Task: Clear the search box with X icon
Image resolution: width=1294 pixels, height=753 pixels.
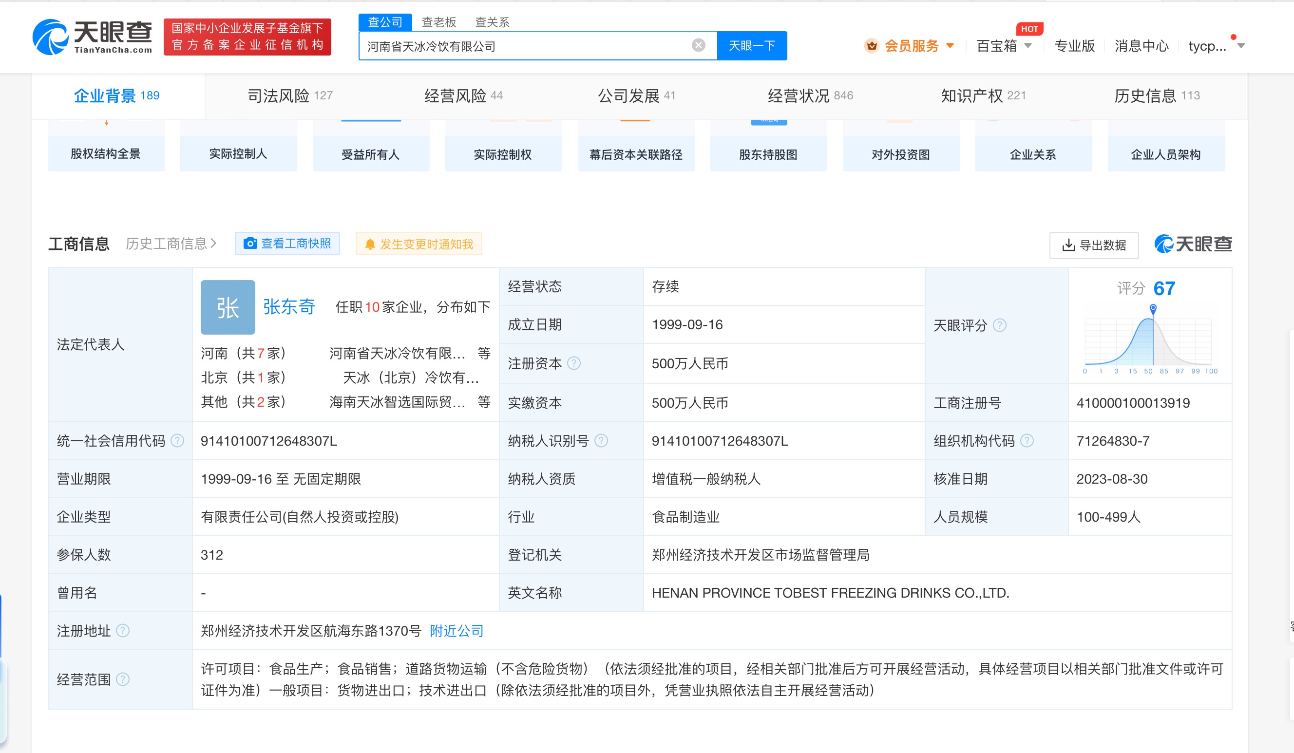Action: 698,46
